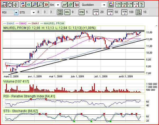Viewport: 159px width, 125px height.
Task: Click the EMA period field showing 5
Action: pyautogui.click(x=88, y=12)
